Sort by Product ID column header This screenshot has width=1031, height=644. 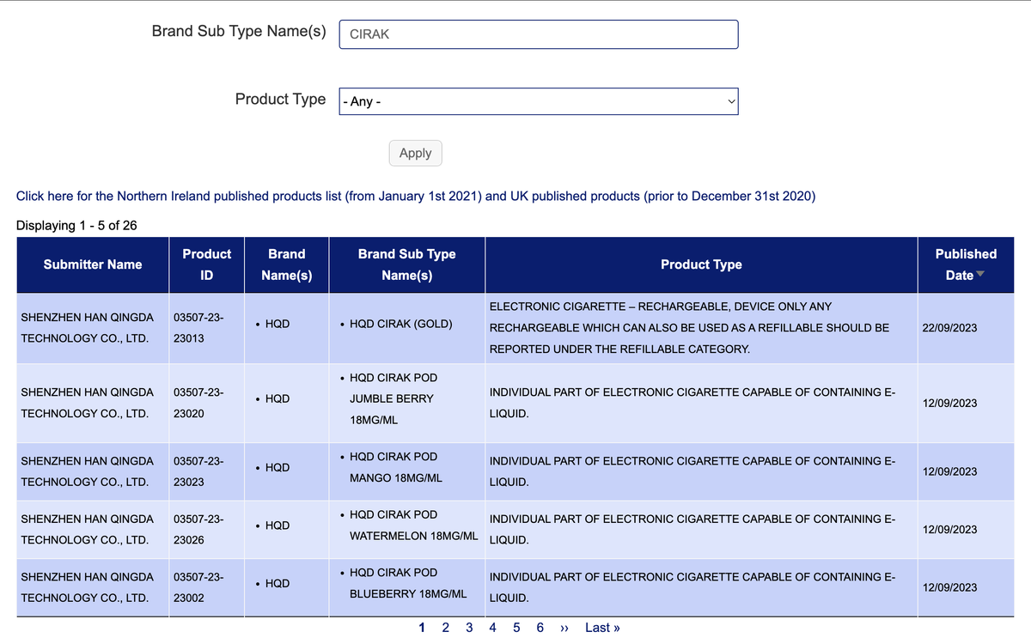[206, 264]
